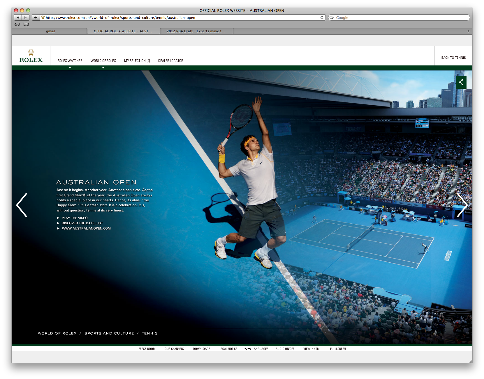
Task: Click the add bookmark plus button
Action: [x=36, y=17]
